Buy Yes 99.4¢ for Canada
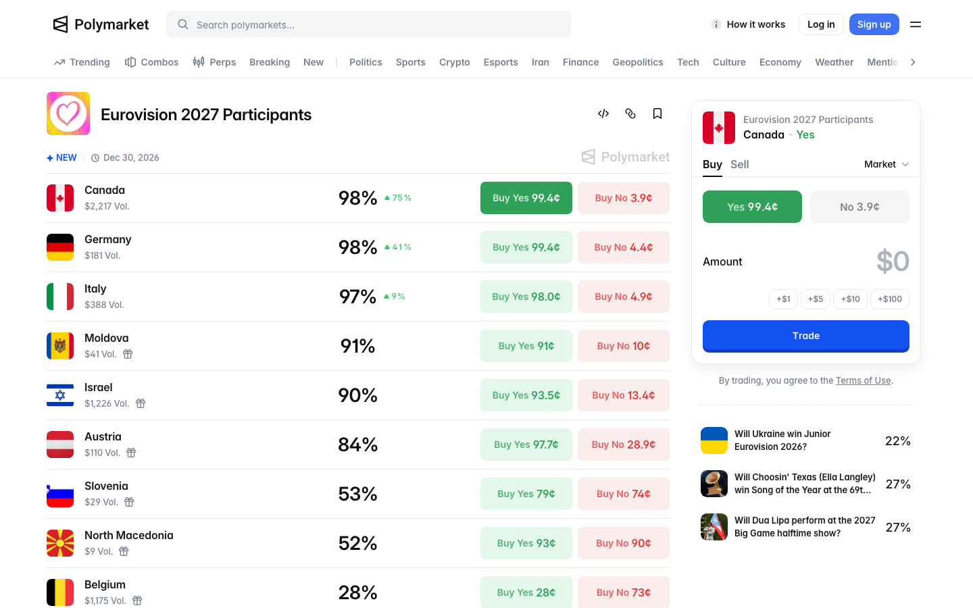 pos(526,198)
